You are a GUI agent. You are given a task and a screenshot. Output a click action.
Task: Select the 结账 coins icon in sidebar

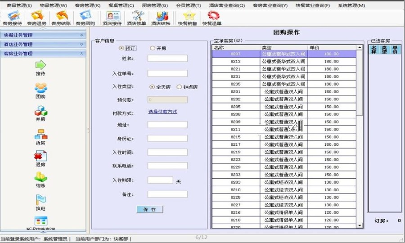[40, 180]
